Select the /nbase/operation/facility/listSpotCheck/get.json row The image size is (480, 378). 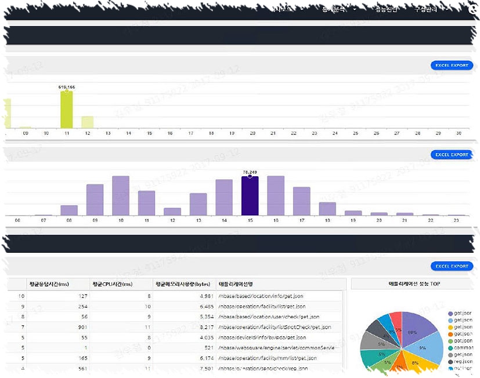coord(175,327)
